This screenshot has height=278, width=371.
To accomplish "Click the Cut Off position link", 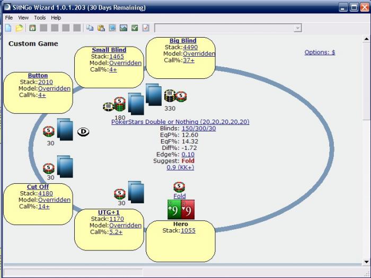I will pyautogui.click(x=38, y=187).
